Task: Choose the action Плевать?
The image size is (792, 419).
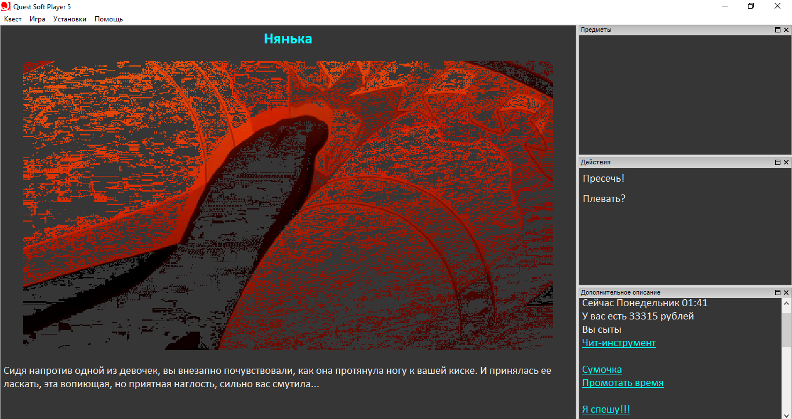Action: pos(604,199)
